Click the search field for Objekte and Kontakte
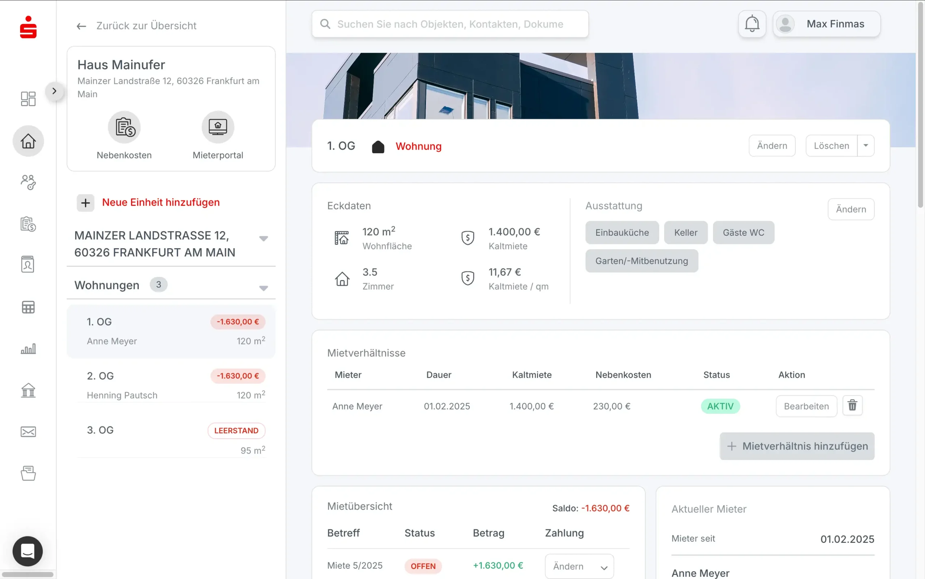Viewport: 925px width, 579px height. 450,24
